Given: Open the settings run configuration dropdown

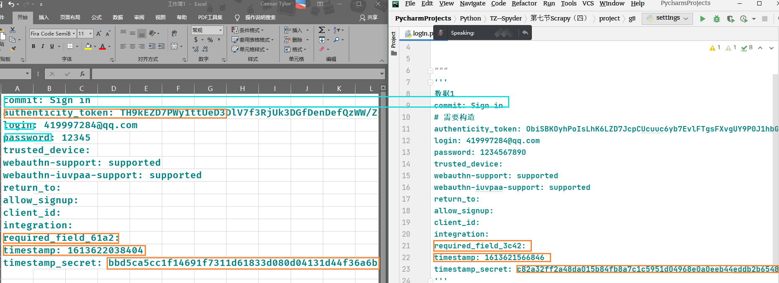Looking at the screenshot, I should click(x=667, y=18).
